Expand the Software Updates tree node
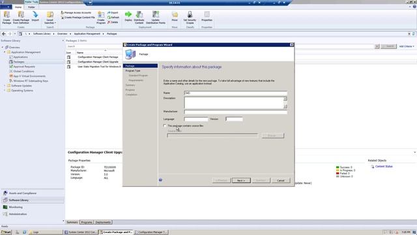The width and height of the screenshot is (417, 235). pos(5,86)
